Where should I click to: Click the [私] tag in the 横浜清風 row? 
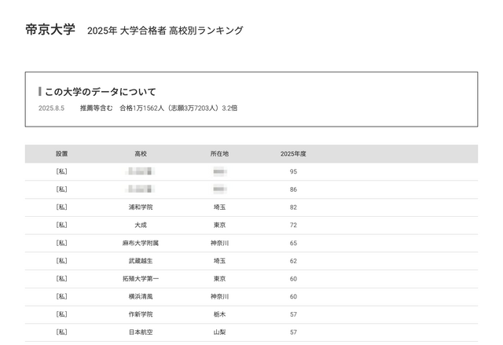point(61,296)
